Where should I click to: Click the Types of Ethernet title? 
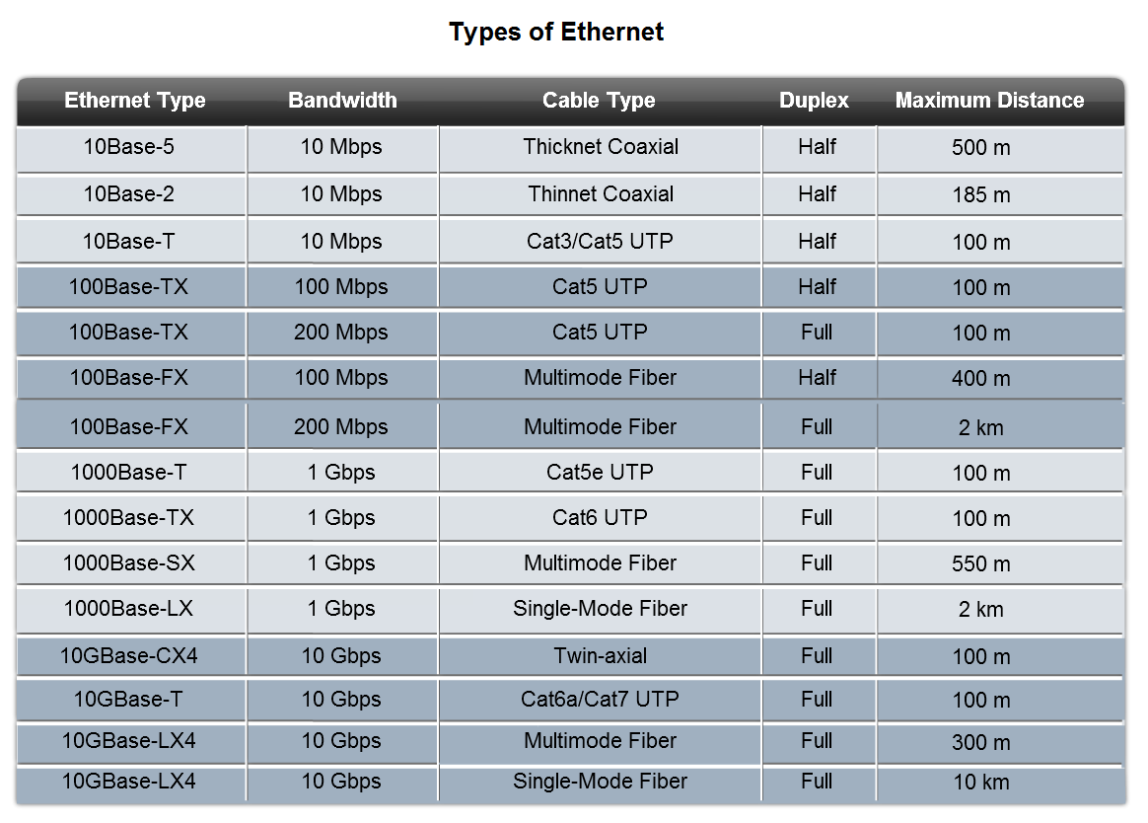tap(556, 33)
